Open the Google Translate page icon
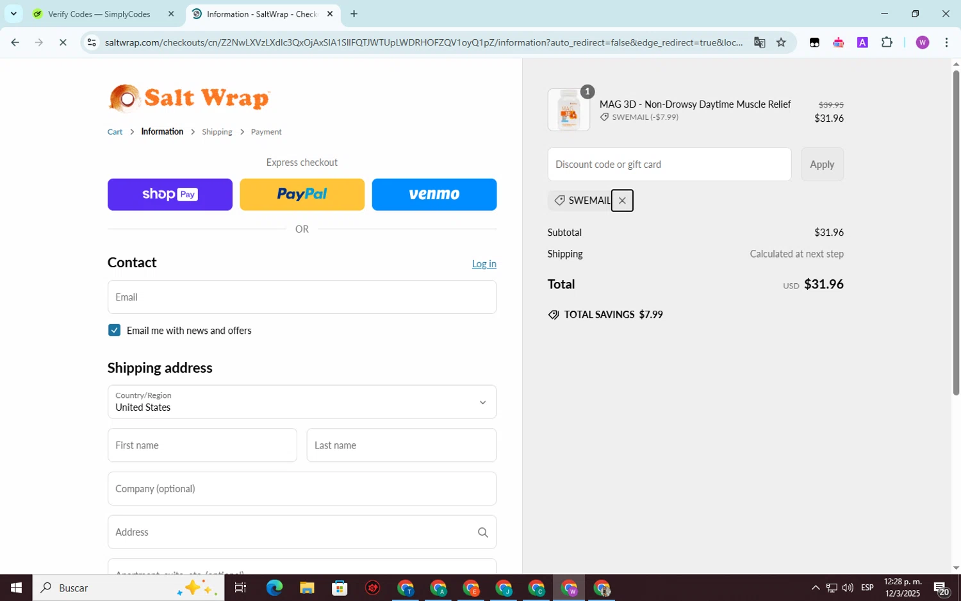Viewport: 961px width, 601px height. click(x=759, y=42)
